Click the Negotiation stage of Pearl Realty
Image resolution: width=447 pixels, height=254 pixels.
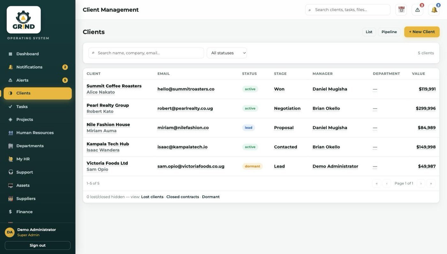(287, 108)
